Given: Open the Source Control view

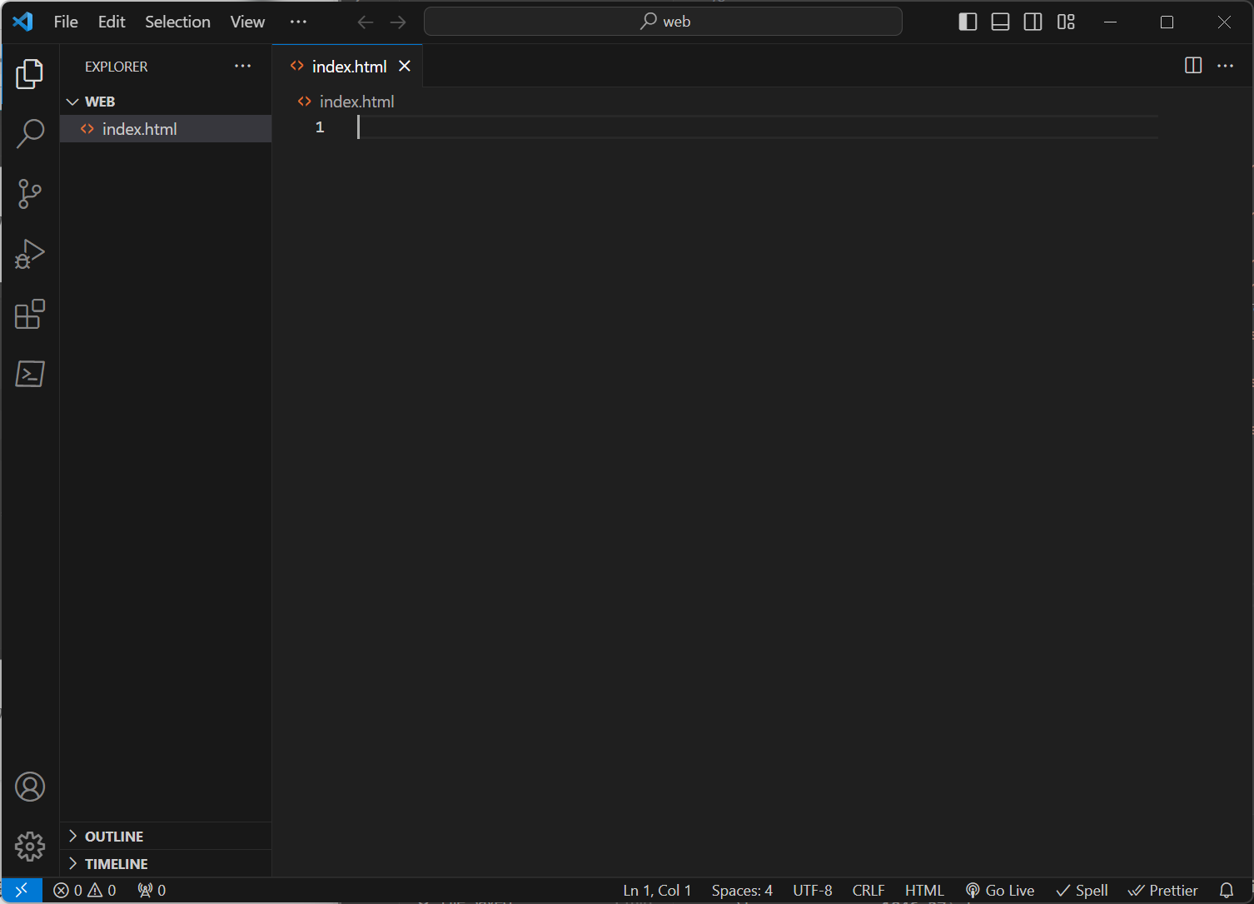Looking at the screenshot, I should pyautogui.click(x=30, y=194).
